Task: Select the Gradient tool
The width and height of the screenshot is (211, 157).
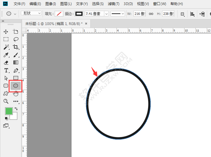Action: (16, 63)
